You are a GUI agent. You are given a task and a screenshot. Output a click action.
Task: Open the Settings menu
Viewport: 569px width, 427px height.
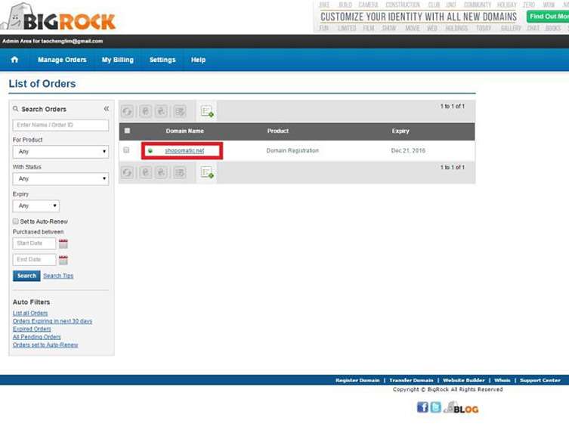point(162,60)
